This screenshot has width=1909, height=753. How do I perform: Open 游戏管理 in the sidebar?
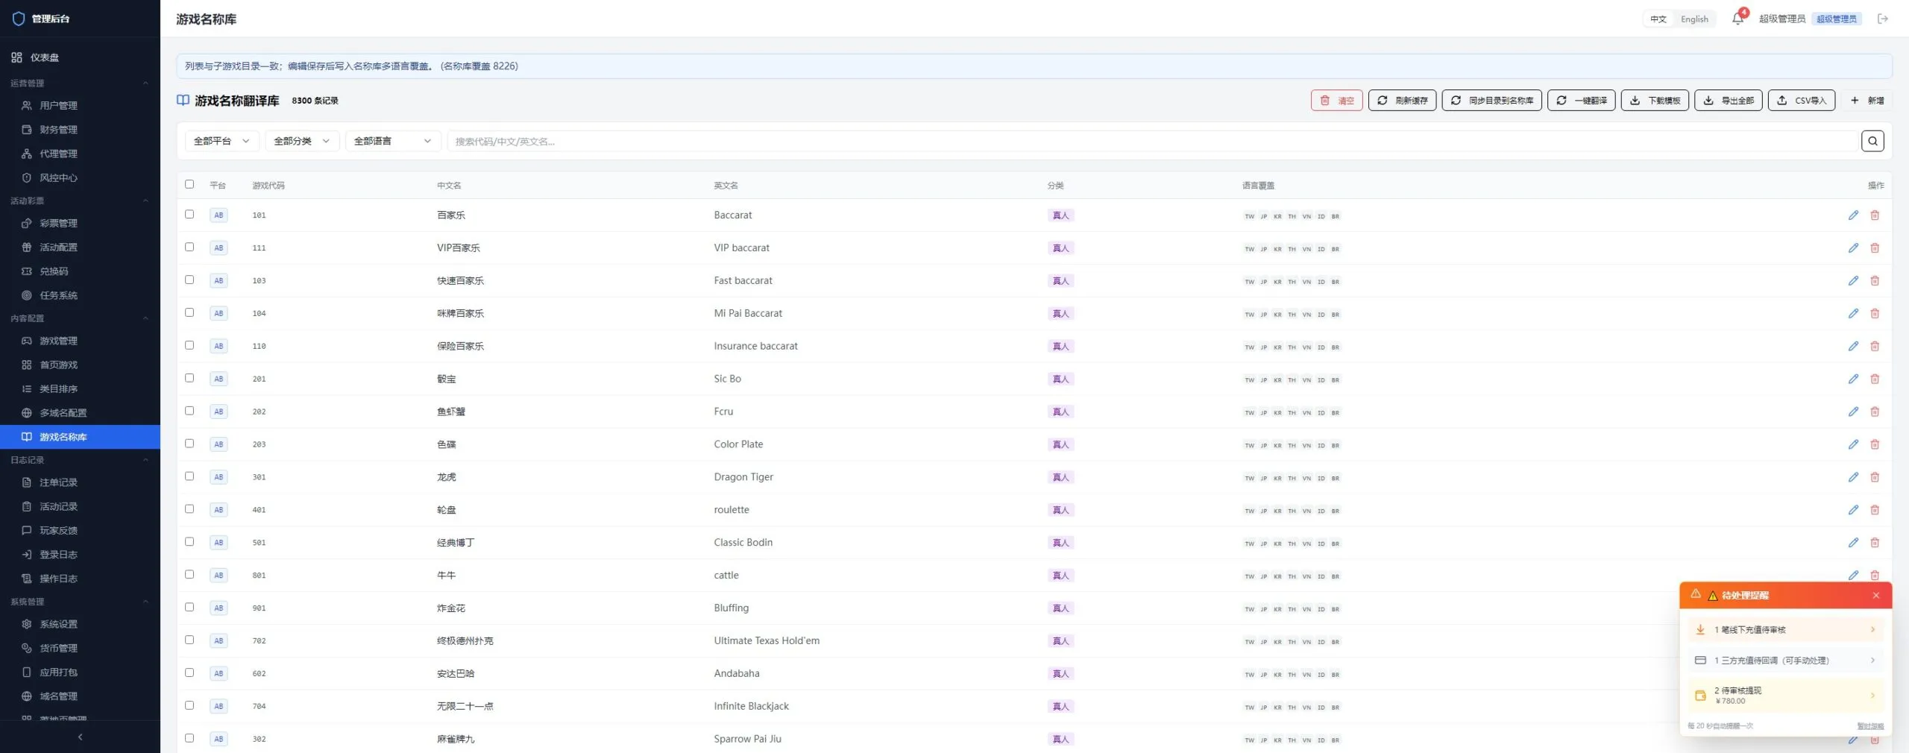pos(80,341)
